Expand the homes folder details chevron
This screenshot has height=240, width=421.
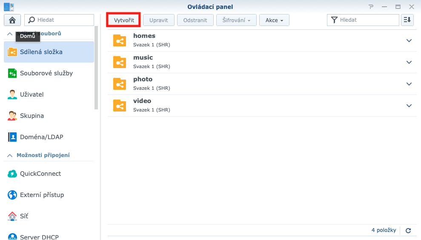pos(409,41)
